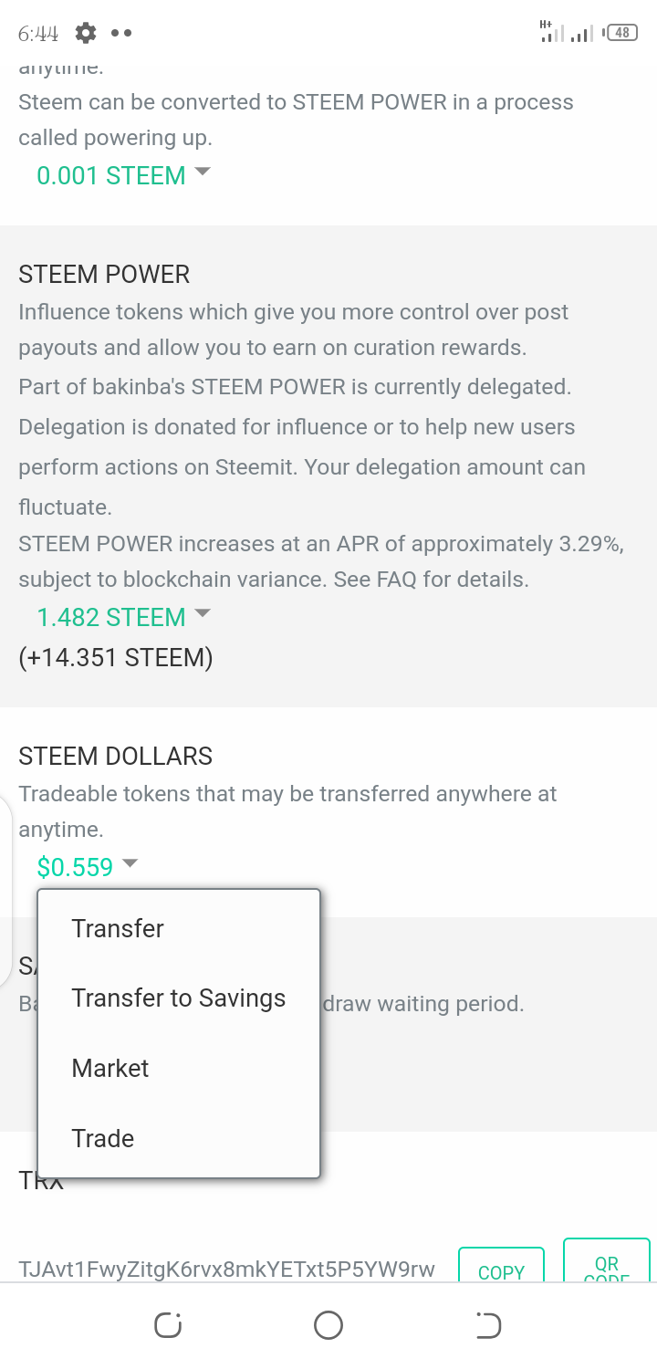Tap the battery indicator icon
Viewport: 657px width, 1369px height.
(x=621, y=33)
